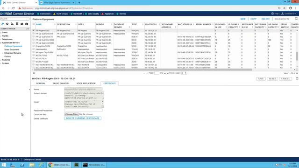
Task: Click Delete Current Certificate button
Action: click(83, 118)
